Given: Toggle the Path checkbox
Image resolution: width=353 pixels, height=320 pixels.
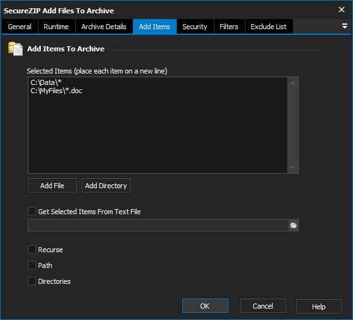Looking at the screenshot, I should (32, 266).
